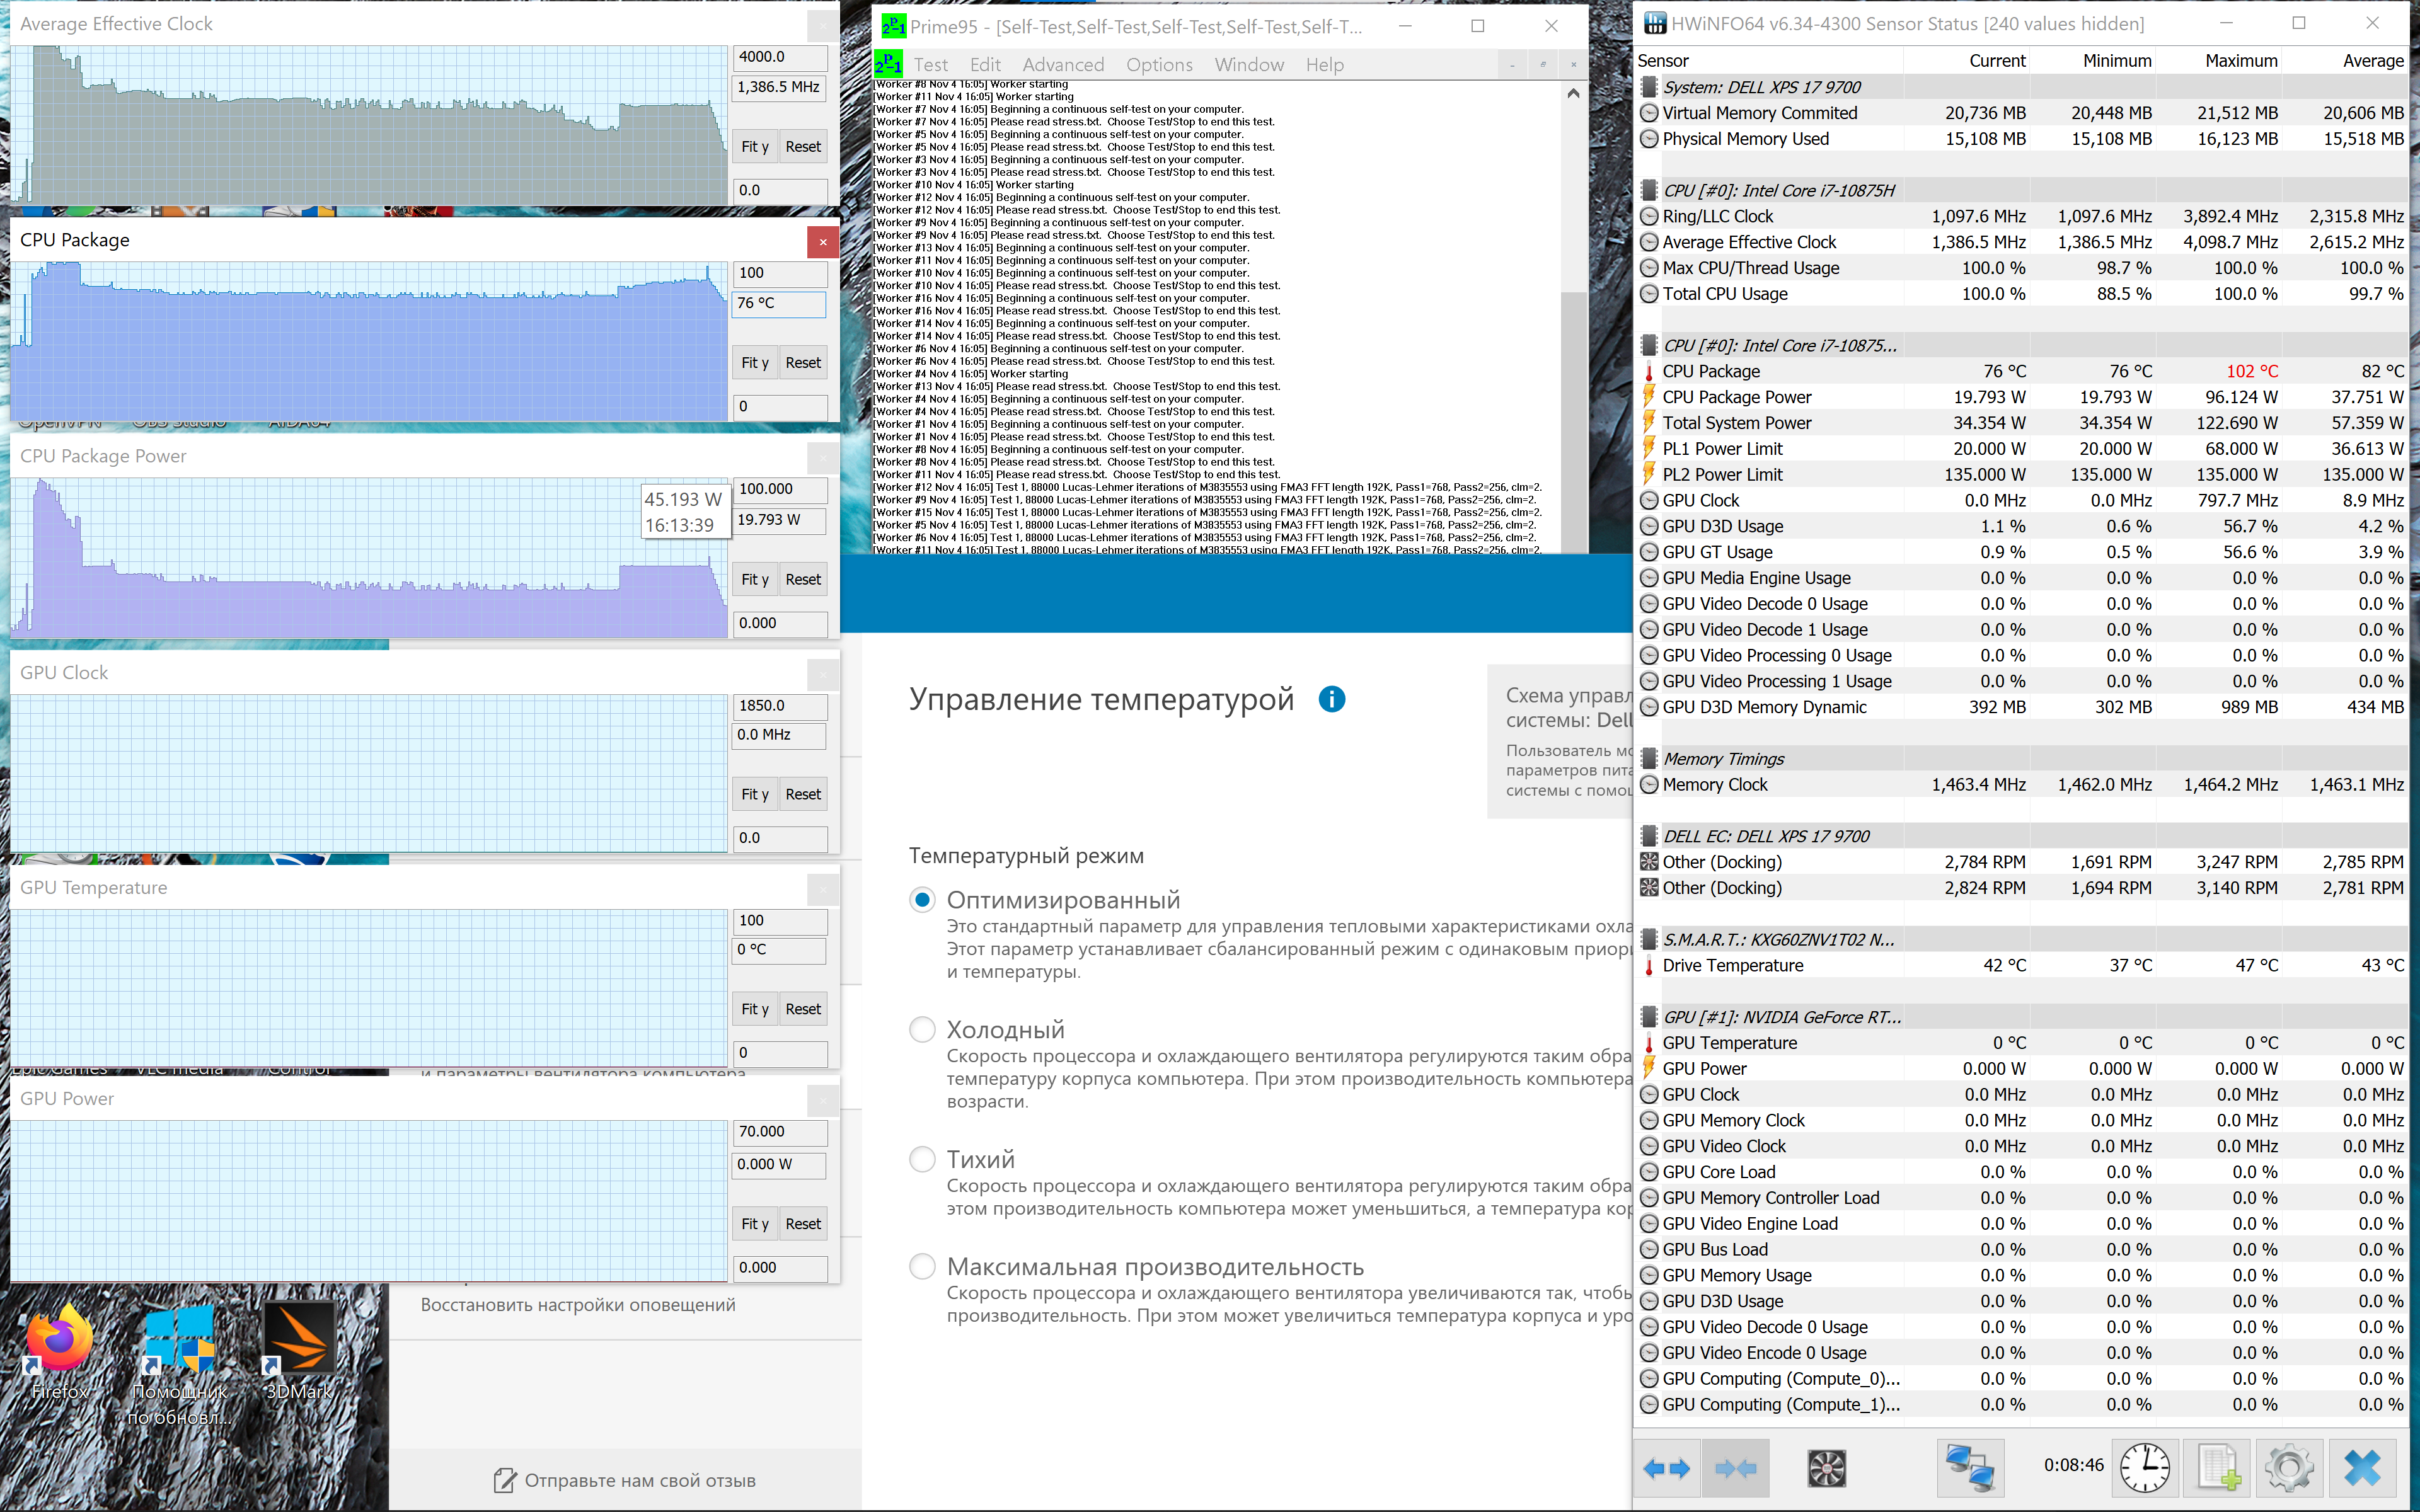Click clock icon beside Ring/LLC Clock row
This screenshot has height=1512, width=2420.
pyautogui.click(x=1649, y=216)
